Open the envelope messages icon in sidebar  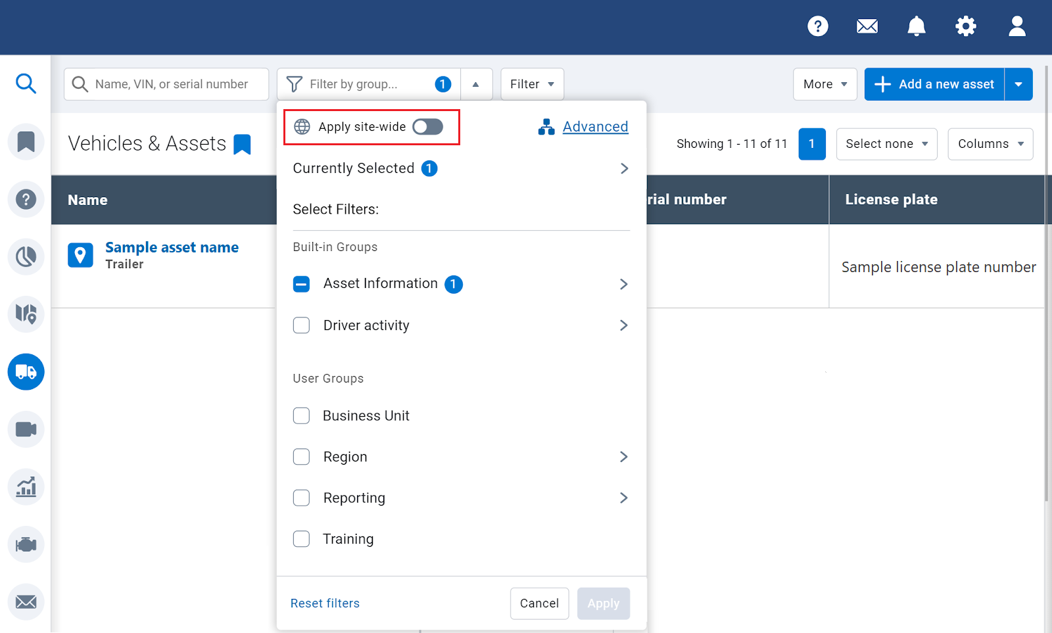[26, 601]
